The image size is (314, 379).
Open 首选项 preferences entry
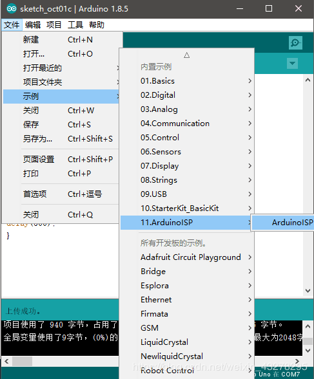(61, 194)
